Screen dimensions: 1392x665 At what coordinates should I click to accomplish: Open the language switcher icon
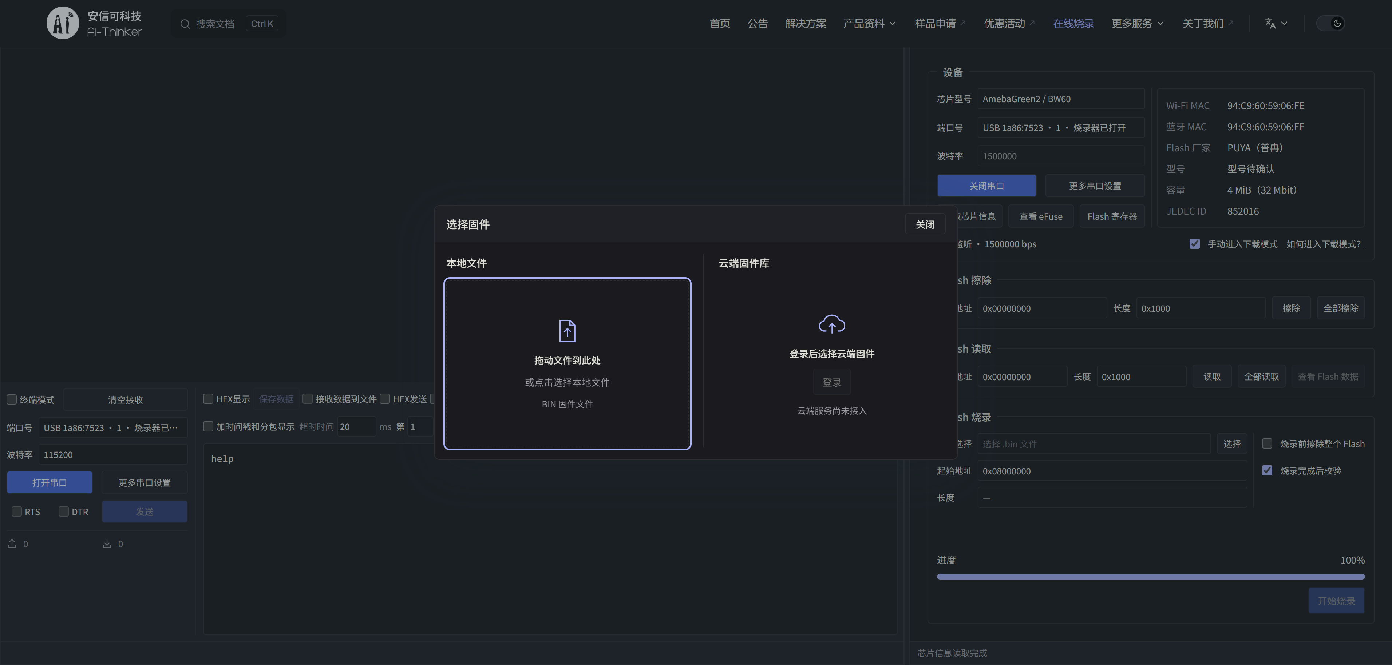tap(1270, 23)
